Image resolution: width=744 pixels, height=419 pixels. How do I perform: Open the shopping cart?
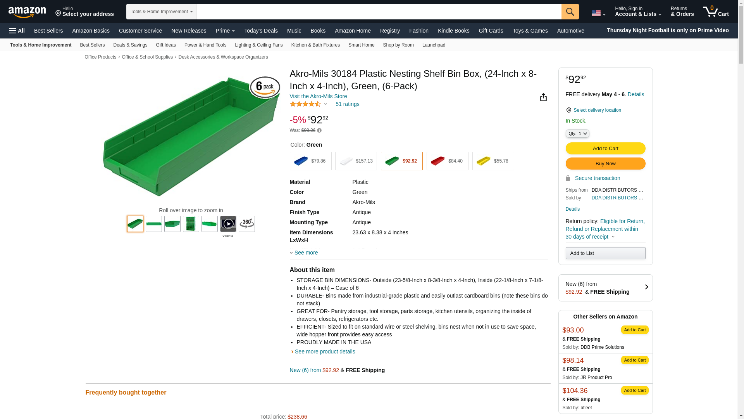click(716, 12)
